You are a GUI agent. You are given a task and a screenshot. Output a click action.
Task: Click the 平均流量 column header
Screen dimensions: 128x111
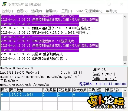[x=97, y=90]
